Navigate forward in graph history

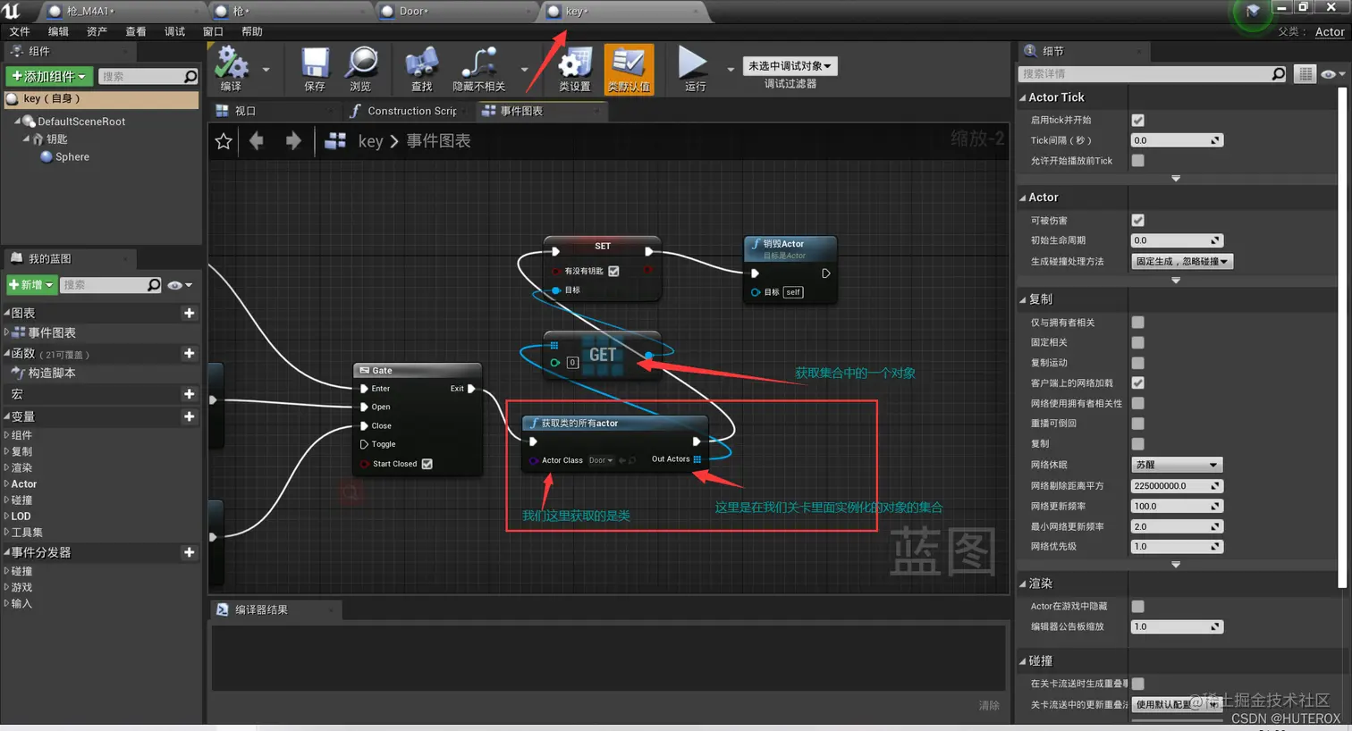(292, 140)
